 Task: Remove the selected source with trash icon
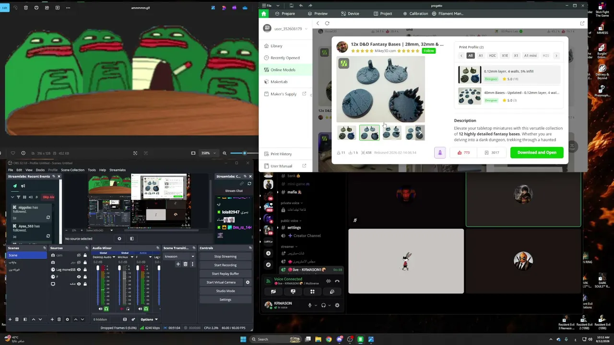[x=59, y=319]
